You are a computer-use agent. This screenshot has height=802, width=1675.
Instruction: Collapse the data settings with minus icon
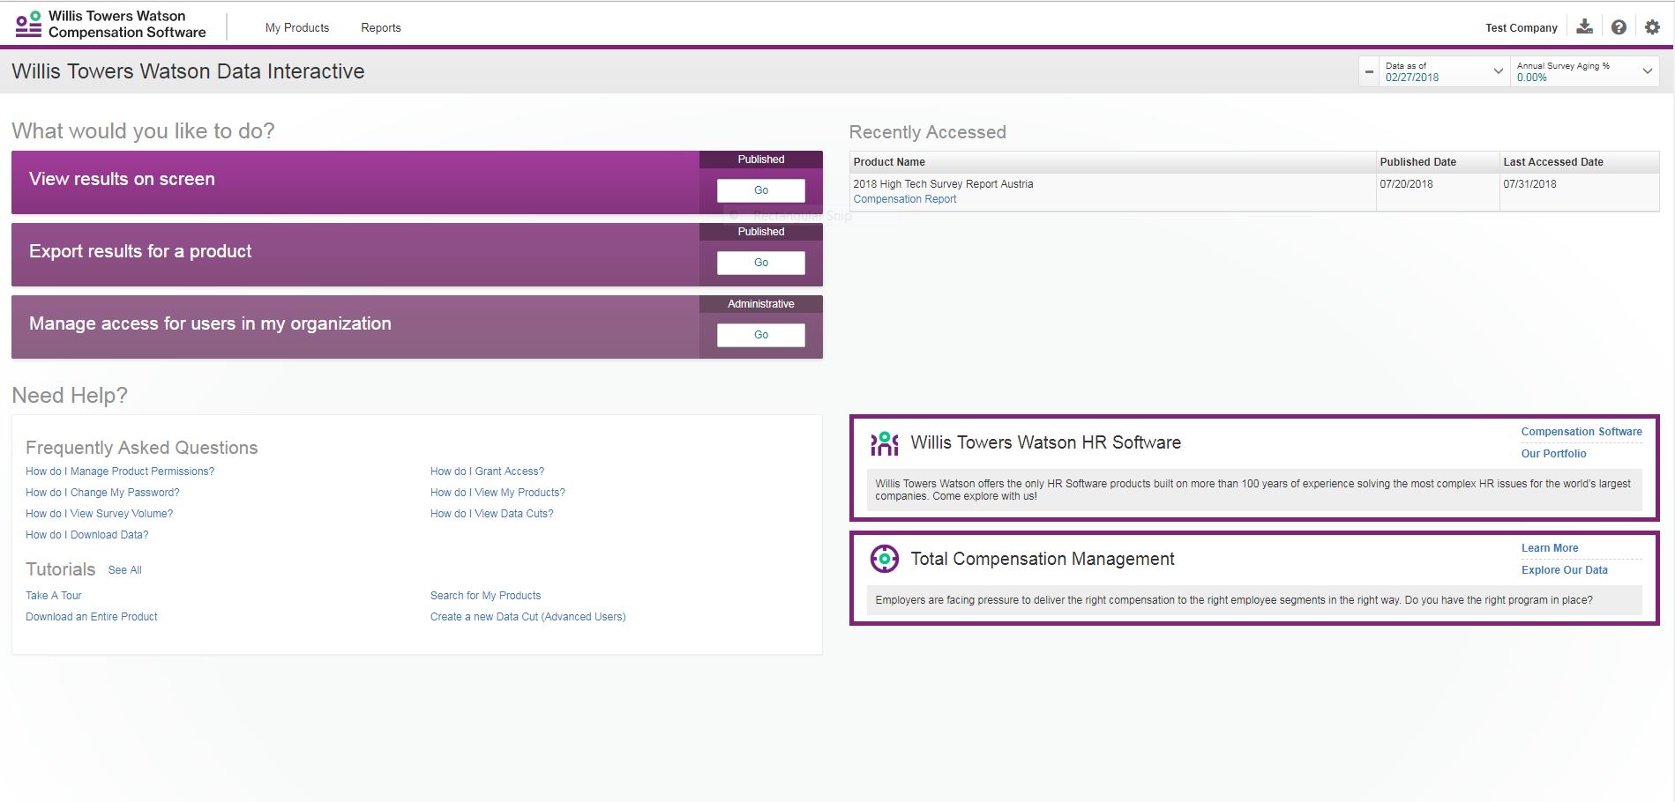click(1369, 71)
